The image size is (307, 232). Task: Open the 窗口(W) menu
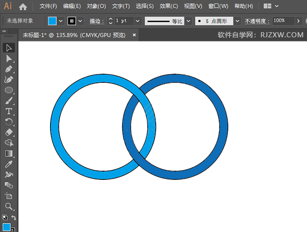pos(218,6)
